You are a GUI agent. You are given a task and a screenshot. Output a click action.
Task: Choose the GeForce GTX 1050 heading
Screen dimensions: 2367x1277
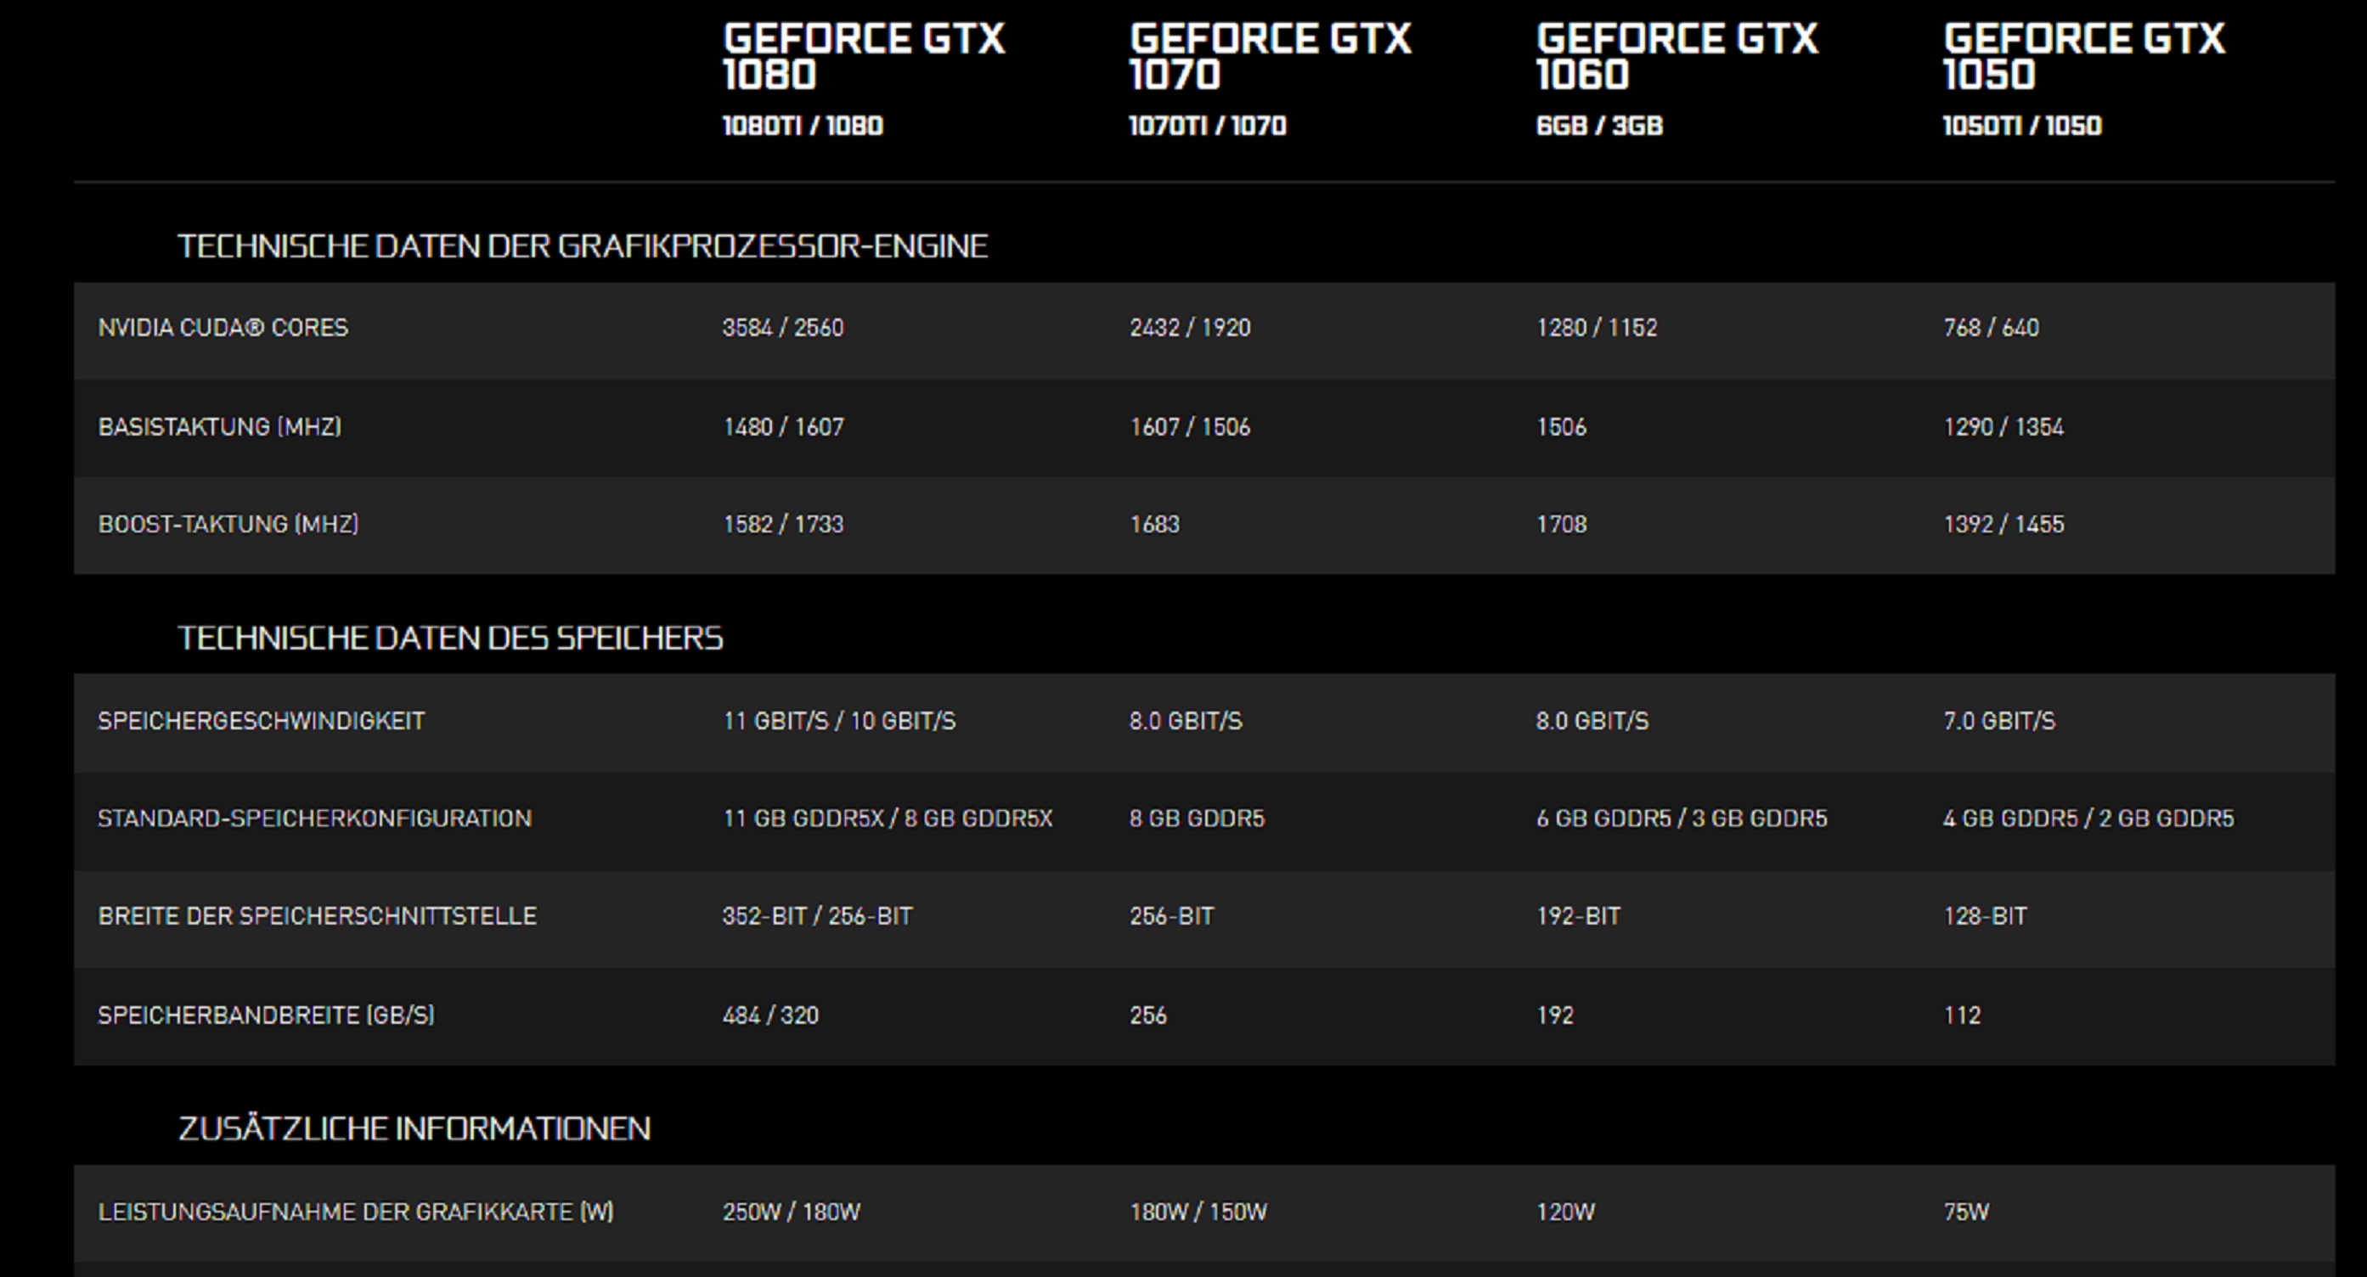coord(2084,57)
